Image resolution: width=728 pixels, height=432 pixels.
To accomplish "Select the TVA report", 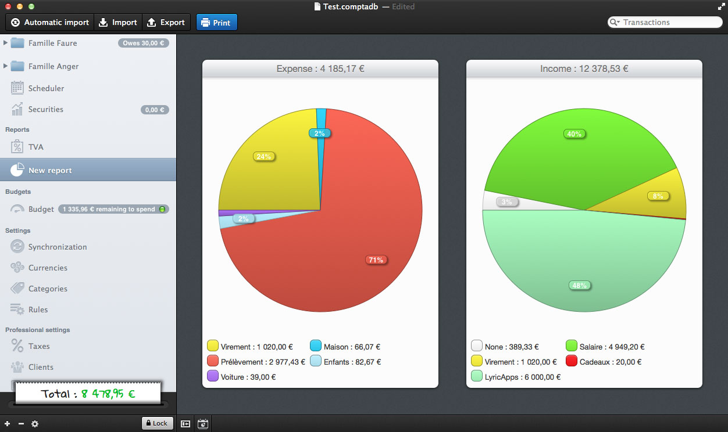I will 35,147.
